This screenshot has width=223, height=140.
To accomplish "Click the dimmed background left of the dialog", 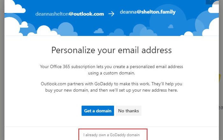I will 2,80.
